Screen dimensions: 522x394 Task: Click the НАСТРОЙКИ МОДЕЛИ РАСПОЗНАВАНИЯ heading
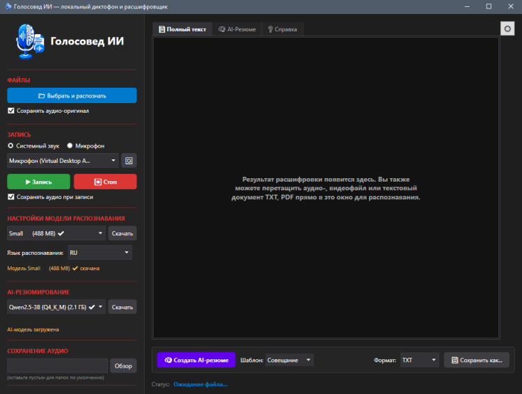click(66, 219)
